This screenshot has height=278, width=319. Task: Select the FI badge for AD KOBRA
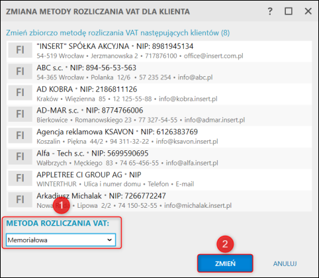click(x=20, y=93)
